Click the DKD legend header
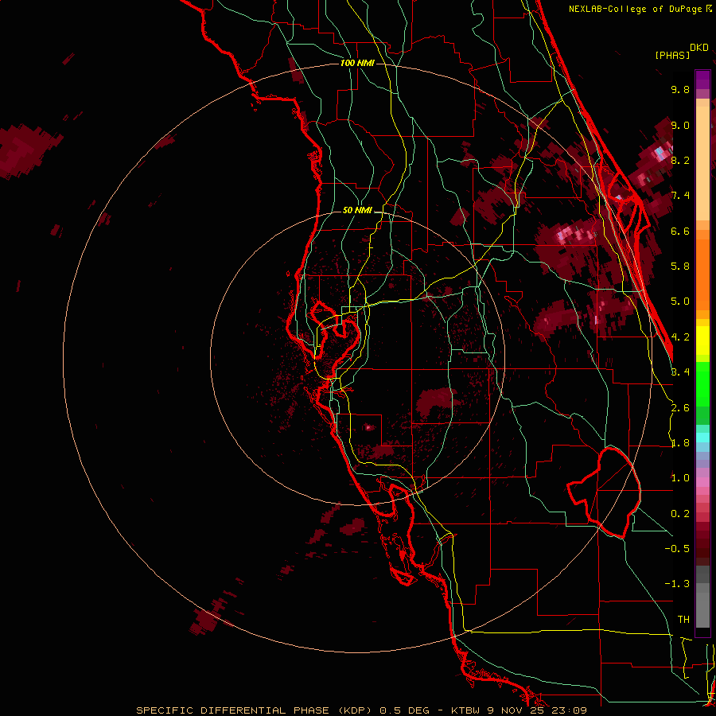 click(699, 48)
